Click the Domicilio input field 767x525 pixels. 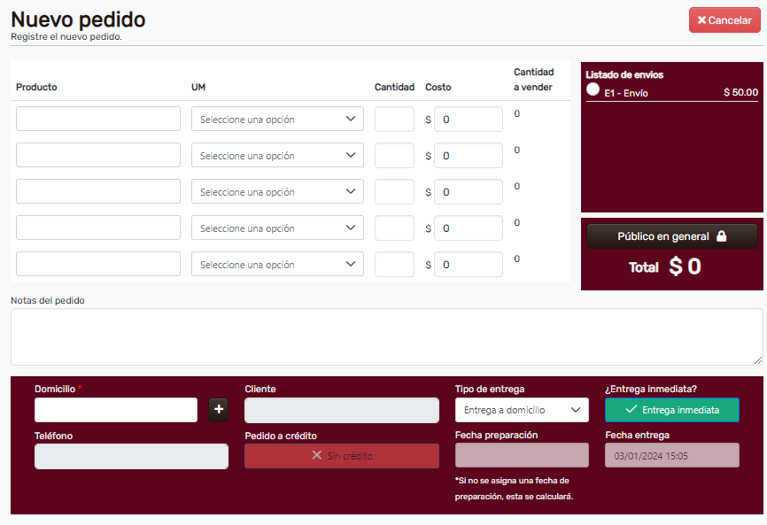(x=116, y=410)
